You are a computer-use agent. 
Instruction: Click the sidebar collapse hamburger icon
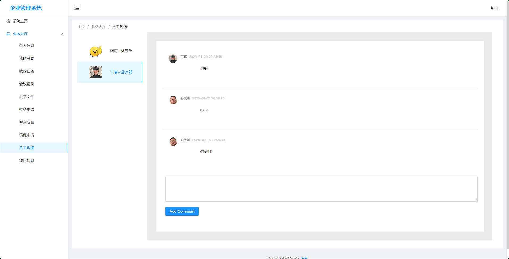point(77,8)
